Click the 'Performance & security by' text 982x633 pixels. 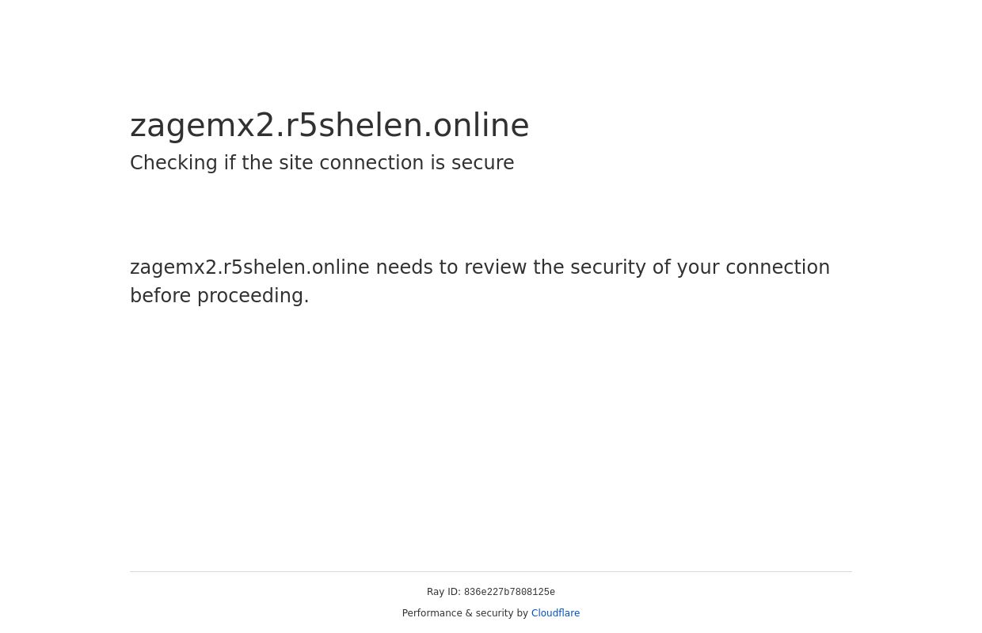[x=465, y=613]
